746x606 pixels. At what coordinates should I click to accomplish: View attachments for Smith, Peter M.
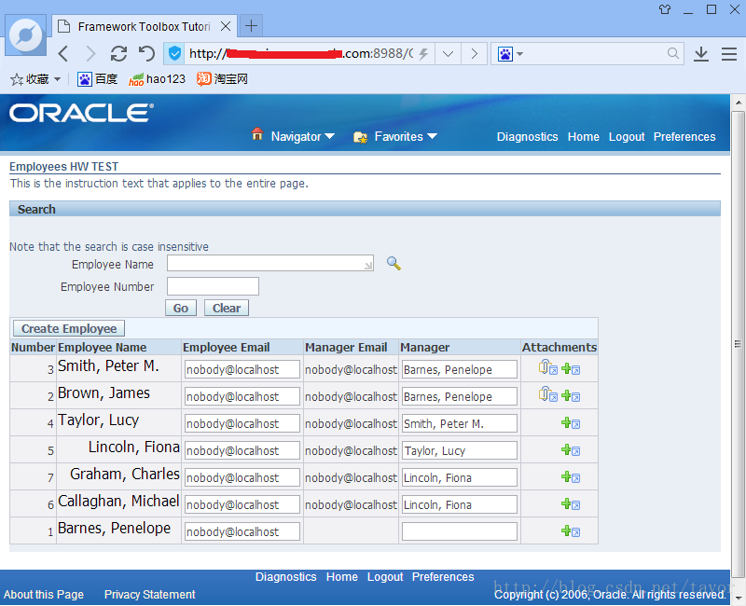click(547, 367)
